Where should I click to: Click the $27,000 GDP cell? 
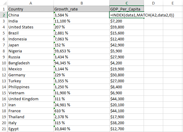click(x=127, y=81)
